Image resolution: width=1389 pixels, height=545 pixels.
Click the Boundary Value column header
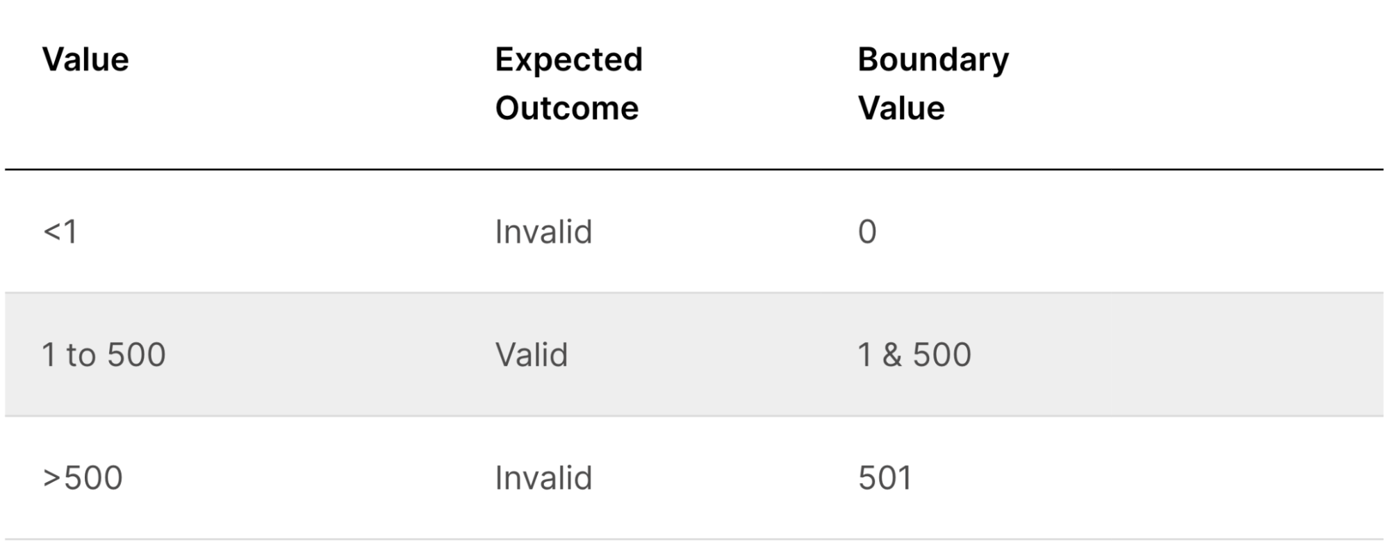coord(932,84)
